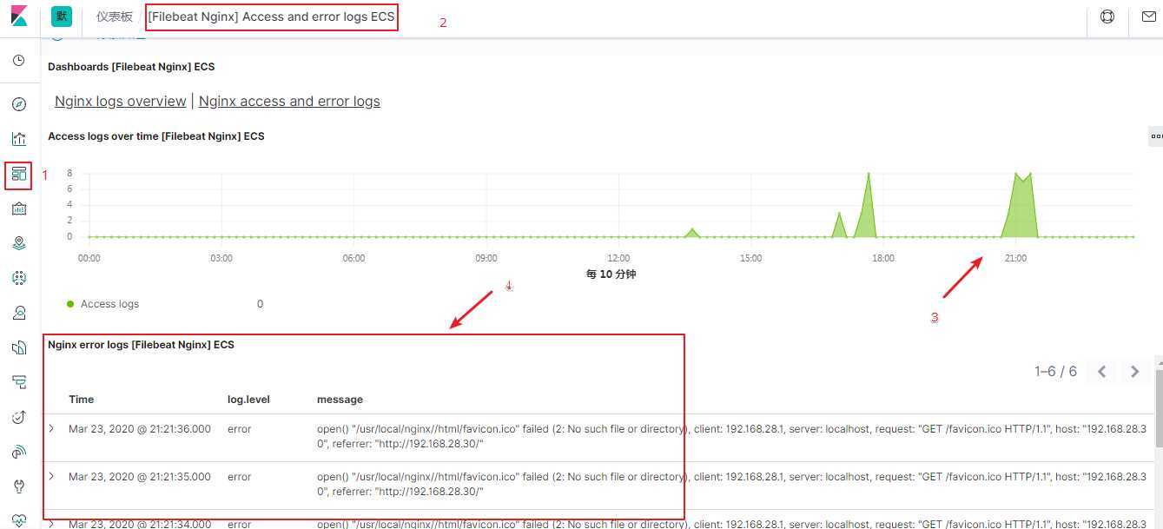
Task: Click the Kibana logo
Action: (18, 17)
